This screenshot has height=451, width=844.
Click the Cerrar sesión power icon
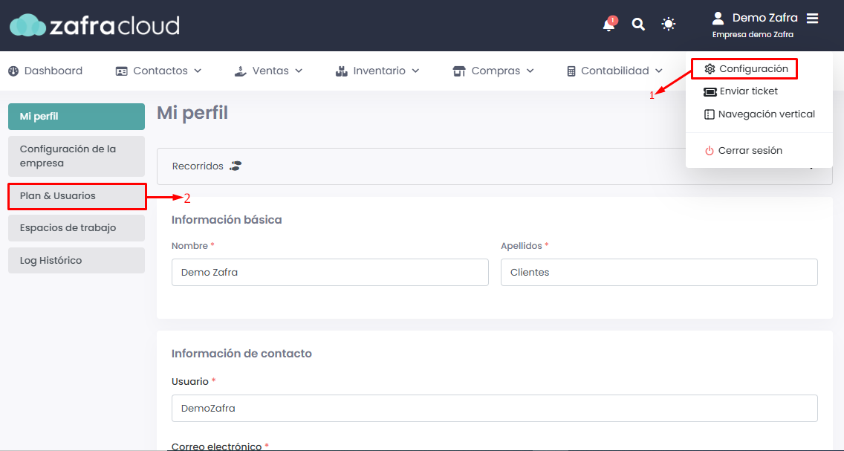710,152
